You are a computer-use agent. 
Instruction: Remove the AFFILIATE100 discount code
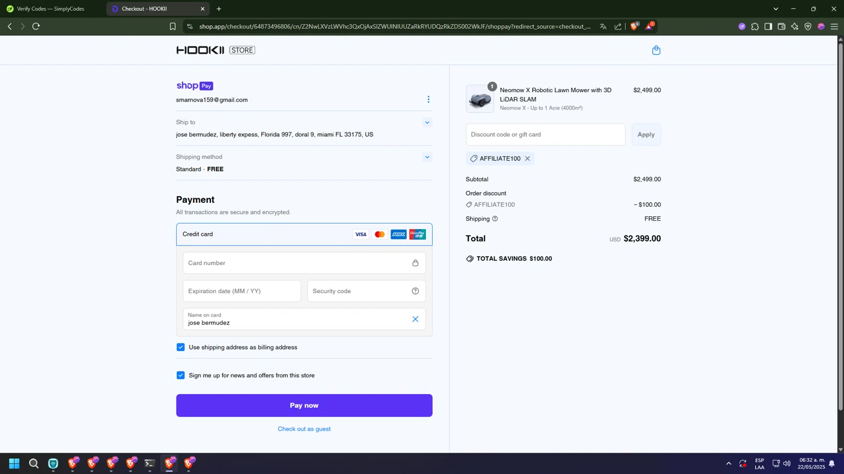click(x=527, y=158)
